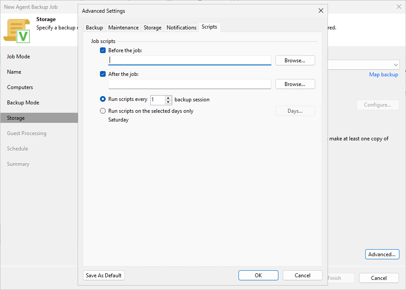Viewport: 406px width, 290px height.
Task: Cancel the Advanced Settings dialog
Action: coord(303,275)
